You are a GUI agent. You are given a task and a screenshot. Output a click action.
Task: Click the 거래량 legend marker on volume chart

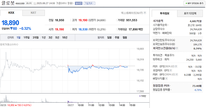pyautogui.click(x=140, y=96)
